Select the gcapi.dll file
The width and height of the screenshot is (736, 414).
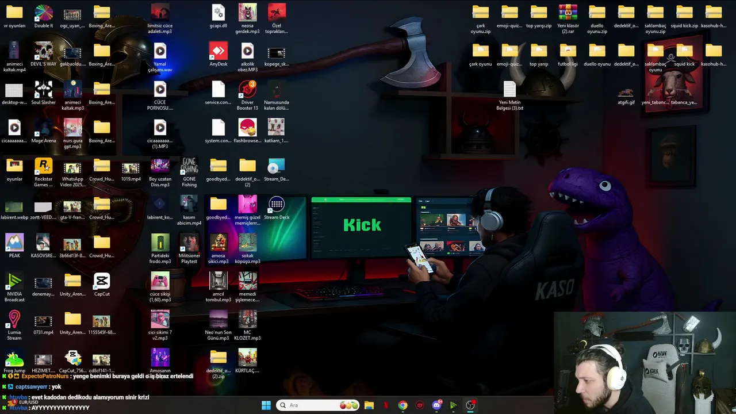[218, 17]
